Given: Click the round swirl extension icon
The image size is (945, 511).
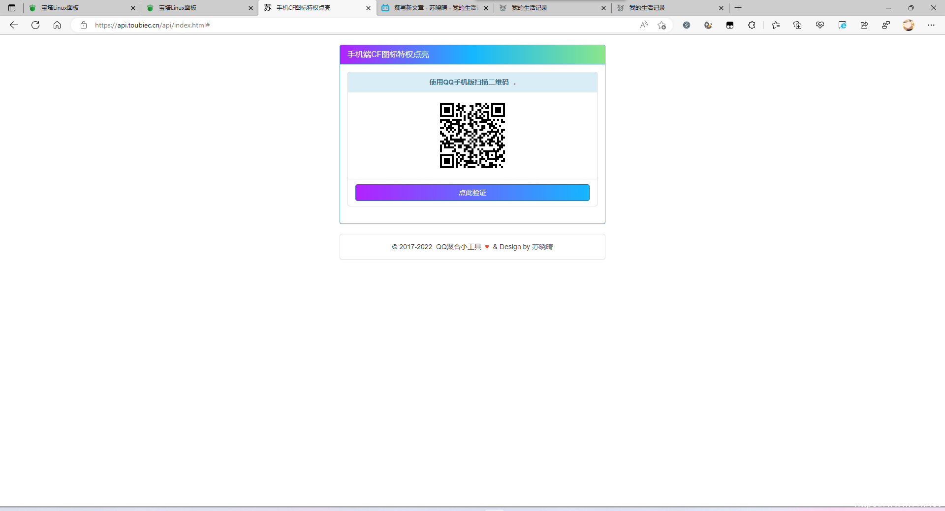Looking at the screenshot, I should click(x=687, y=25).
